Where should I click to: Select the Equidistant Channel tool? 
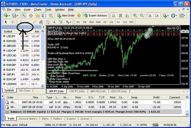pyautogui.click(x=41, y=22)
